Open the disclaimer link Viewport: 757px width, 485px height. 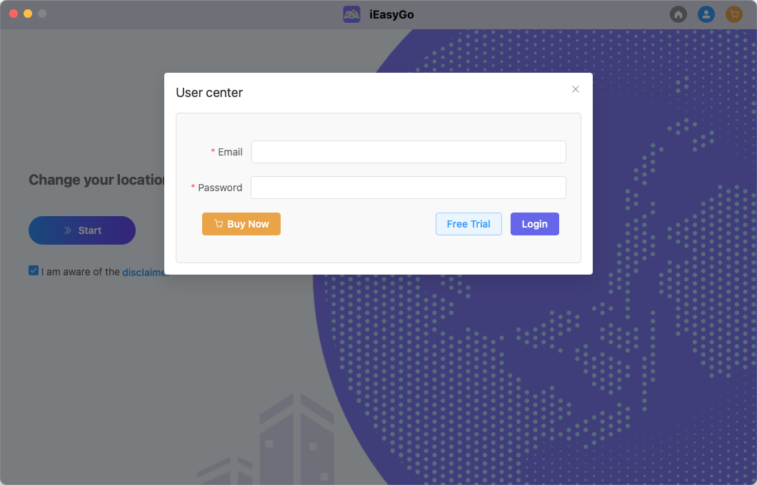(x=144, y=272)
